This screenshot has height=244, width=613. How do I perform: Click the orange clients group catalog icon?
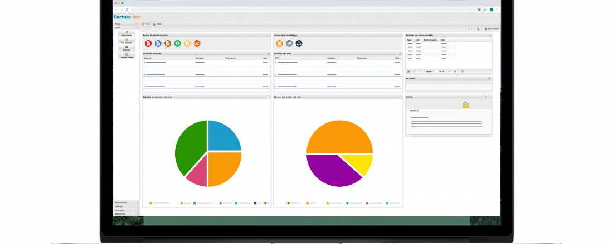pos(279,43)
